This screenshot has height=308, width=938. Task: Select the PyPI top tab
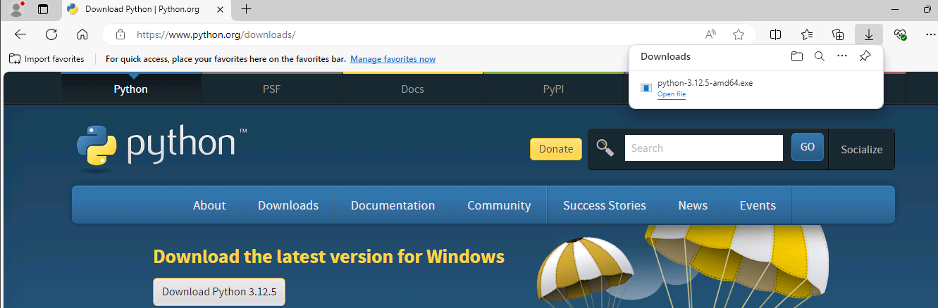(x=554, y=89)
